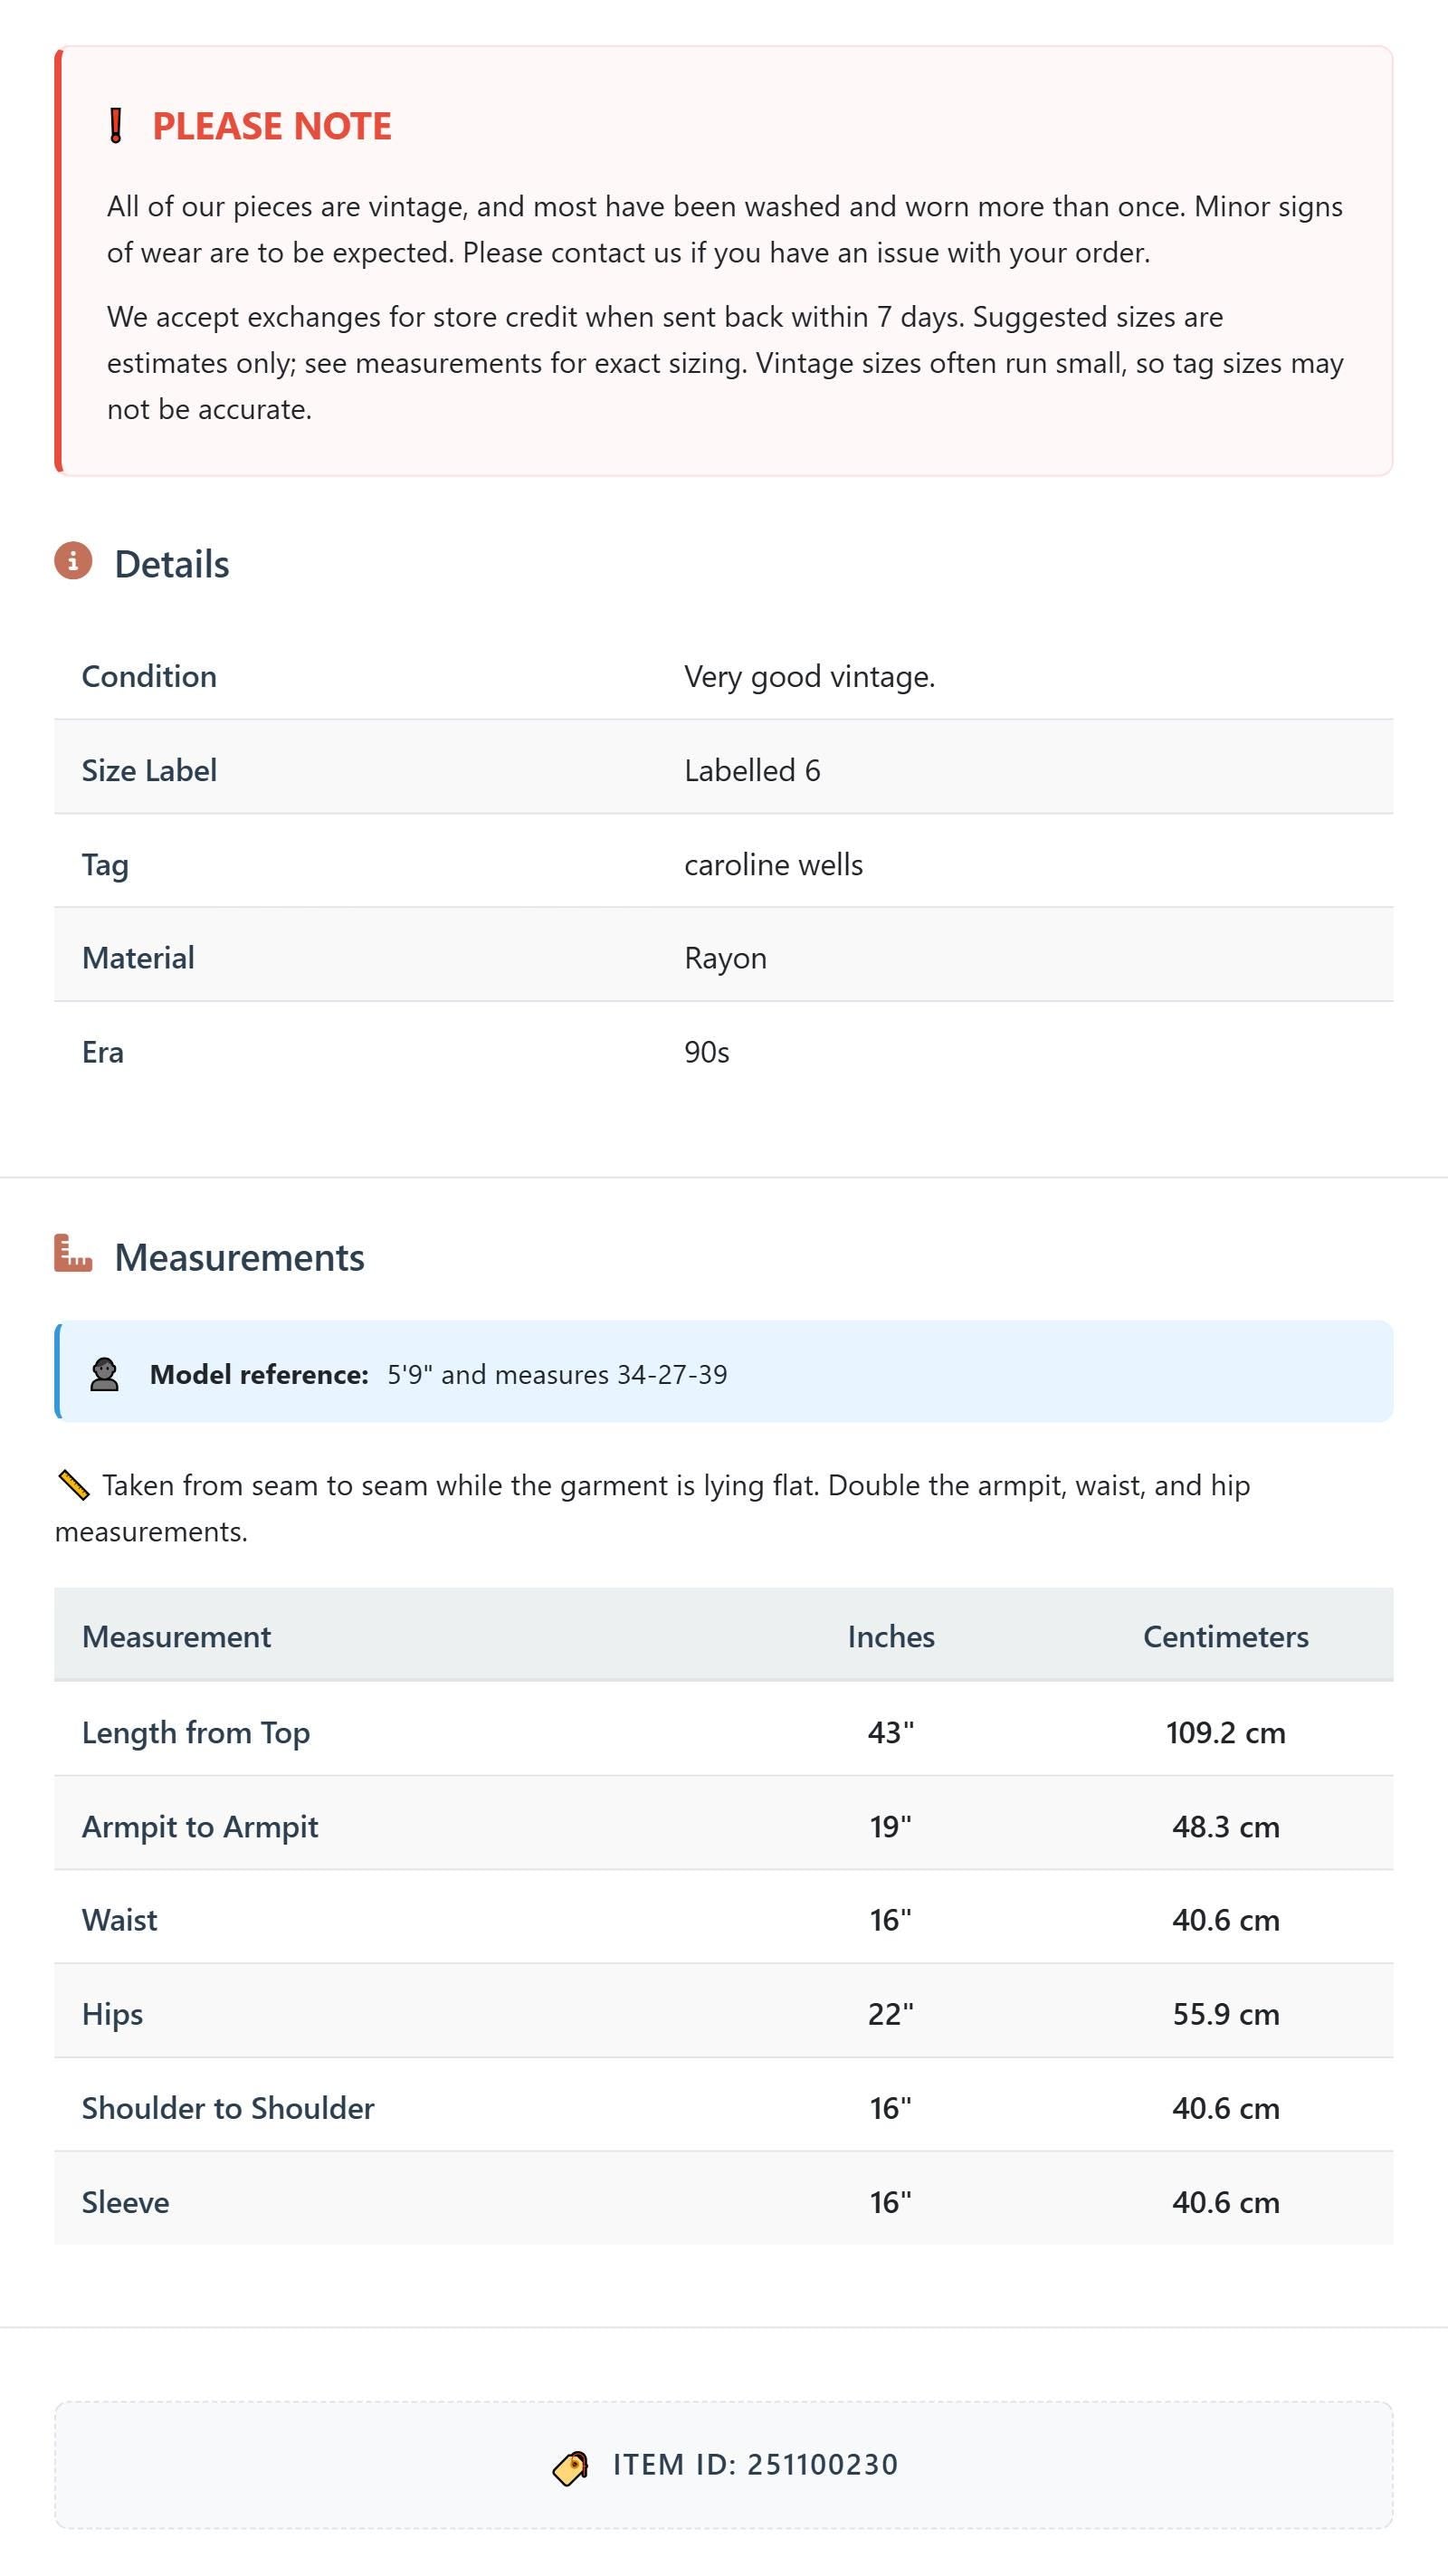Click the Measurement column header

pos(176,1637)
